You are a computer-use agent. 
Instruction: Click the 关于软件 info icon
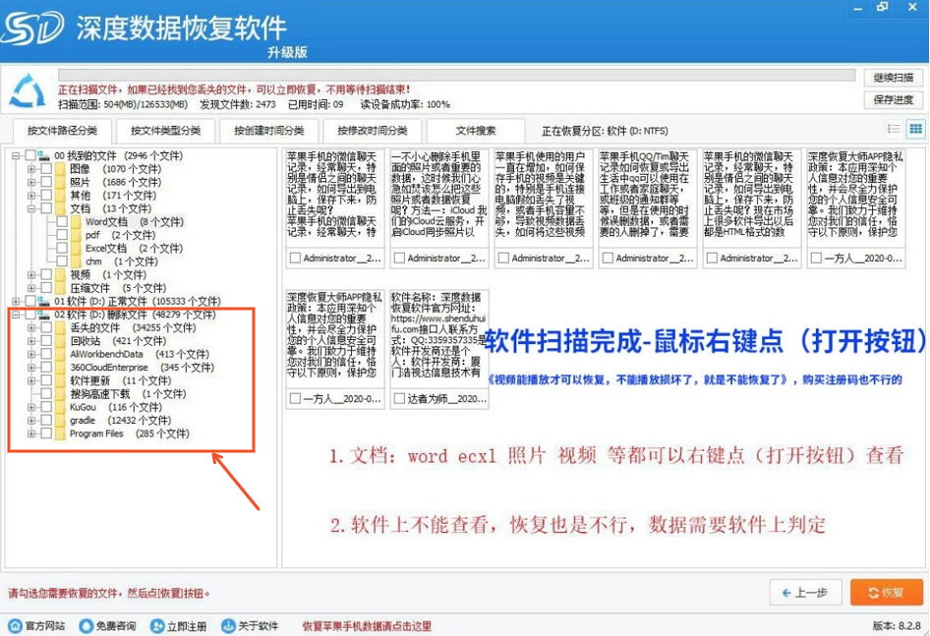tap(229, 625)
